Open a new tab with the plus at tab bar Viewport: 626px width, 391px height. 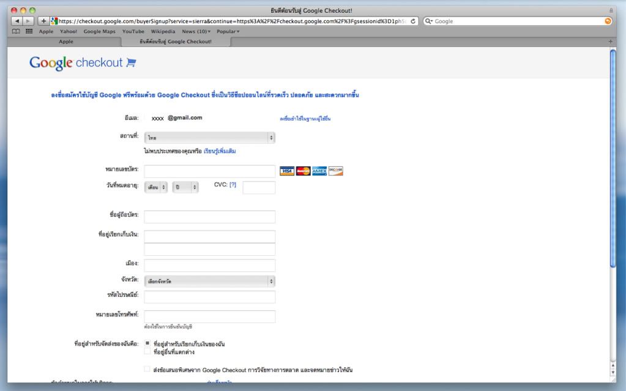point(610,42)
